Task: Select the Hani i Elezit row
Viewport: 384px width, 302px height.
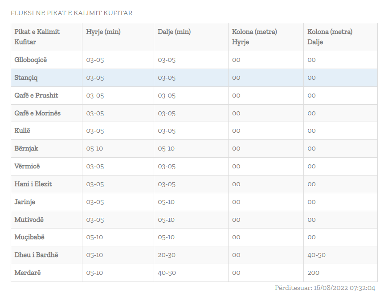Action: tap(33, 184)
